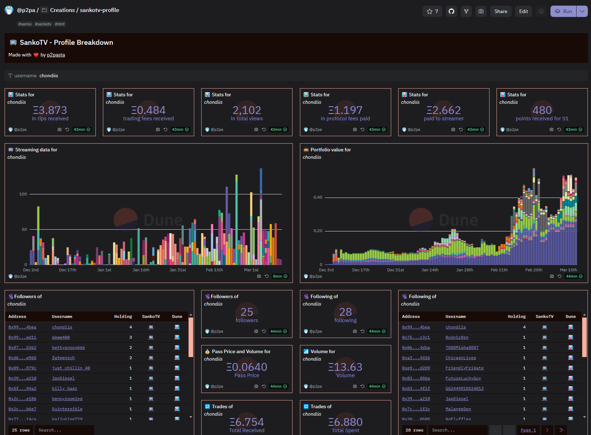Screenshot the points received for S1 card

[552, 129]
